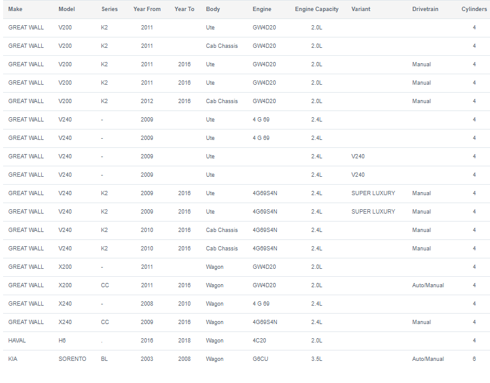Select the Body column header
The width and height of the screenshot is (490, 383).
pos(213,9)
